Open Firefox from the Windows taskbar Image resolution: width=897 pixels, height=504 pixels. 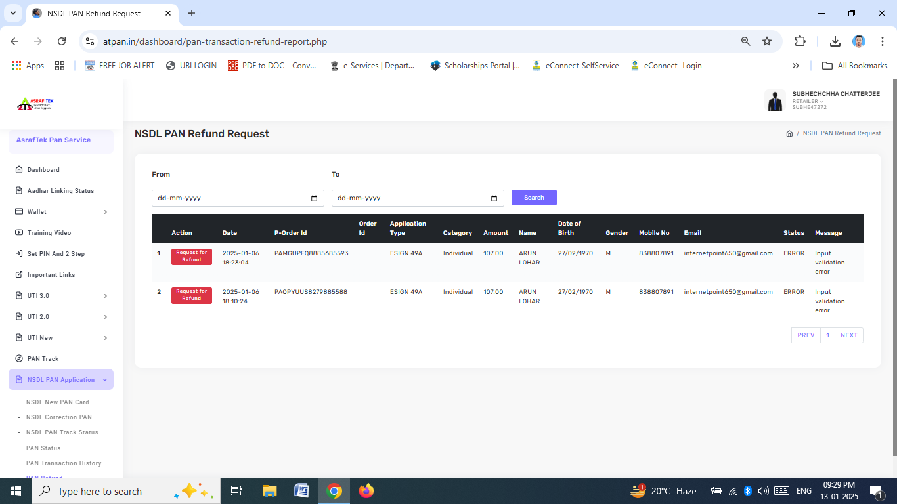click(x=366, y=491)
